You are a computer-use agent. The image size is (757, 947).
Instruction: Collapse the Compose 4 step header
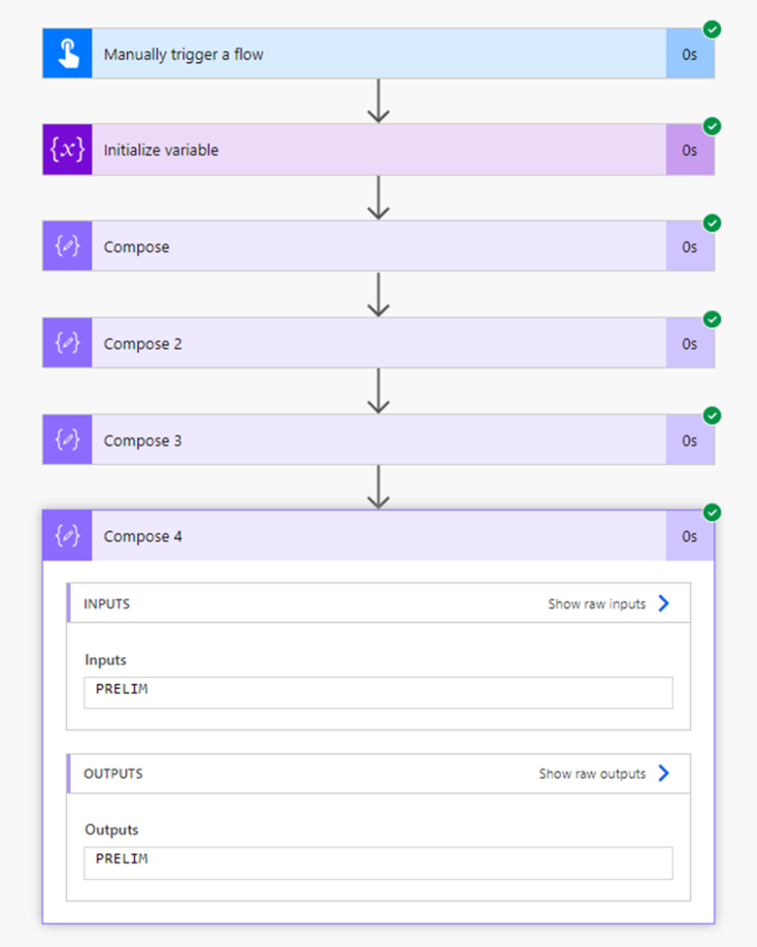tap(378, 536)
